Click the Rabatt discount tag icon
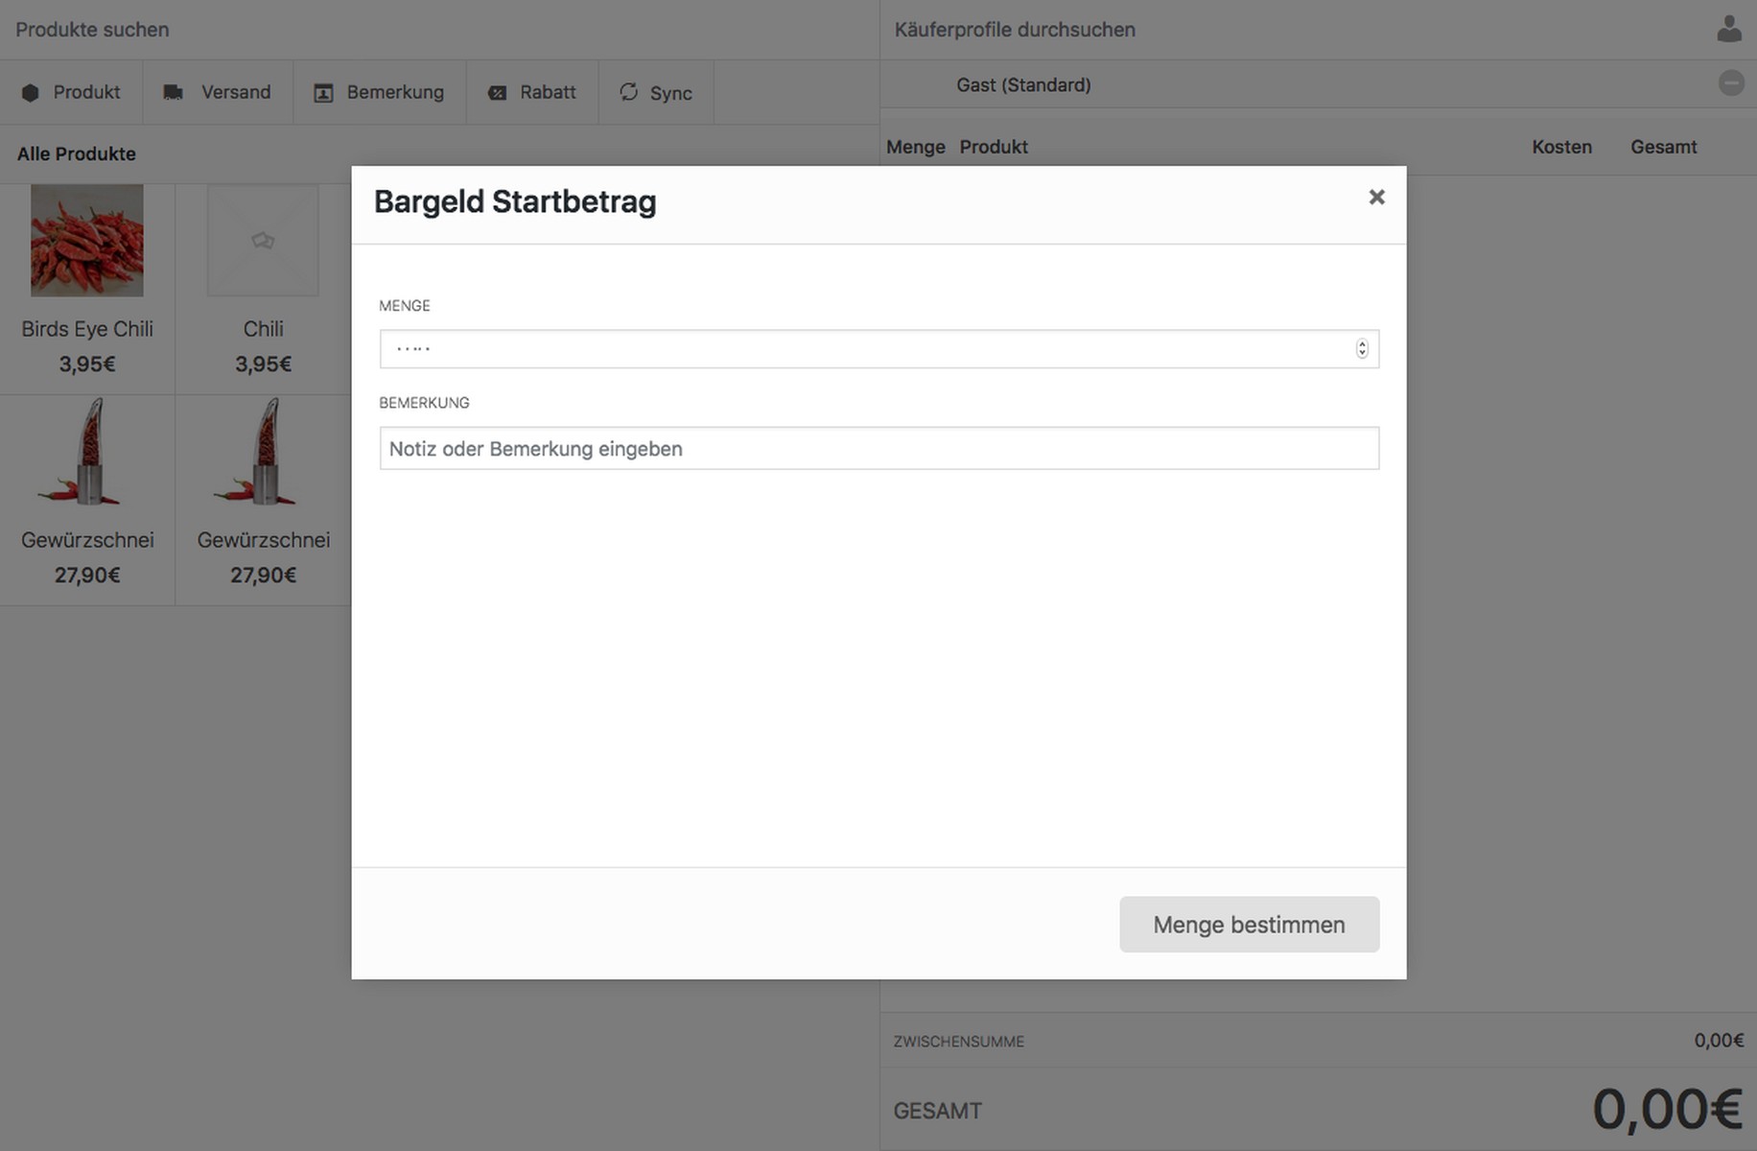 click(497, 93)
